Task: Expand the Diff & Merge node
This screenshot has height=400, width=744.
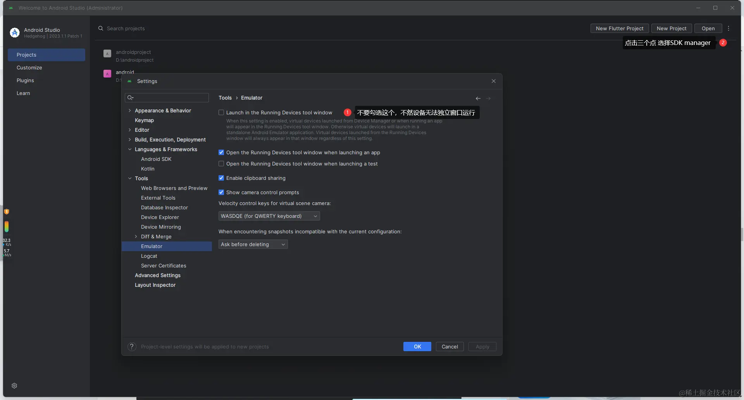Action: [x=136, y=236]
